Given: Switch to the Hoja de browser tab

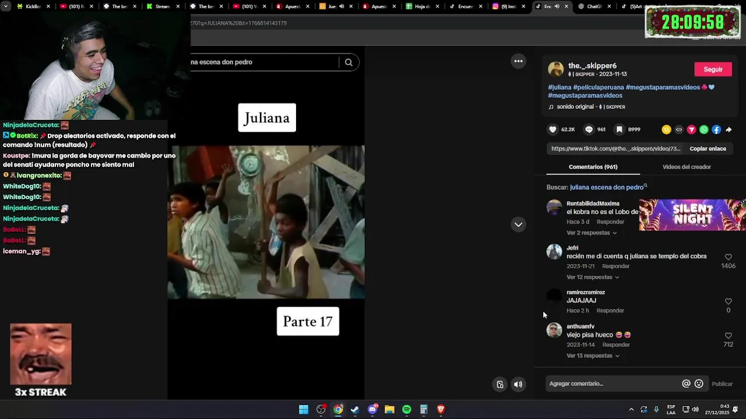Looking at the screenshot, I should 422,6.
